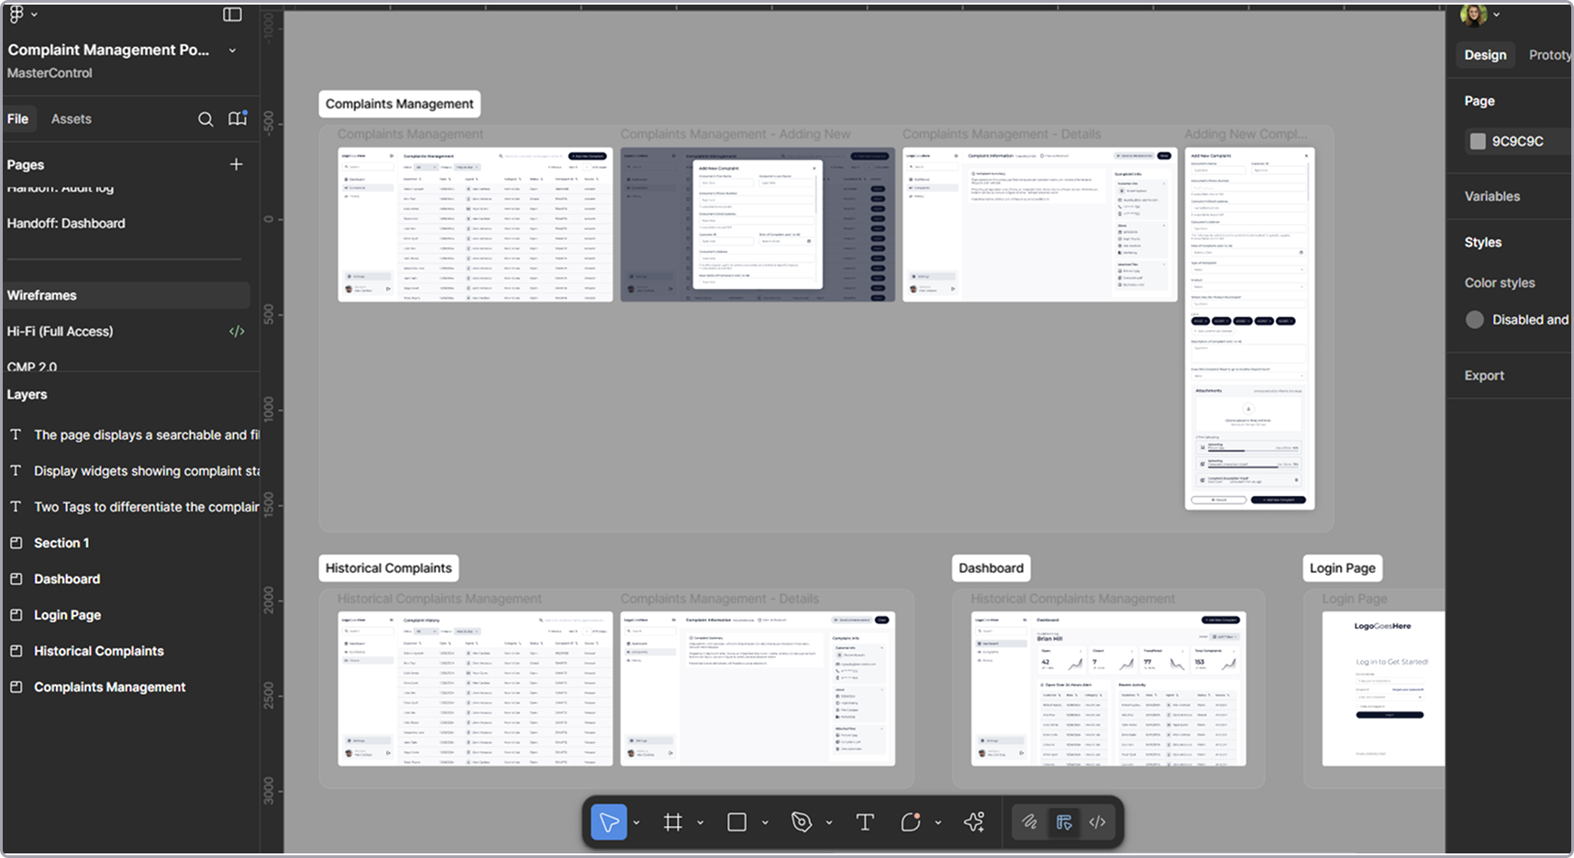Toggle Design mode in bottom toolbar

point(1064,822)
